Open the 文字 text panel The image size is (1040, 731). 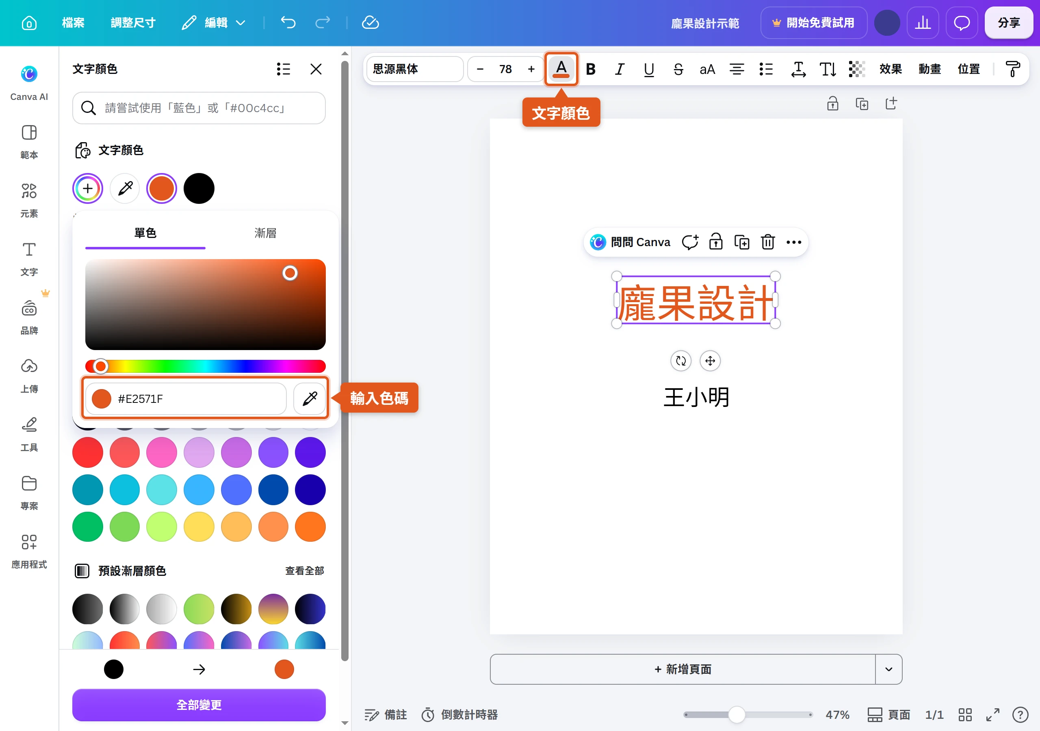click(x=29, y=259)
